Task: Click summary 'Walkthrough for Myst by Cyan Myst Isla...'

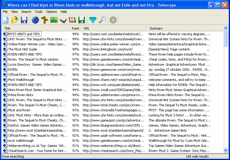Action: [x=179, y=140]
